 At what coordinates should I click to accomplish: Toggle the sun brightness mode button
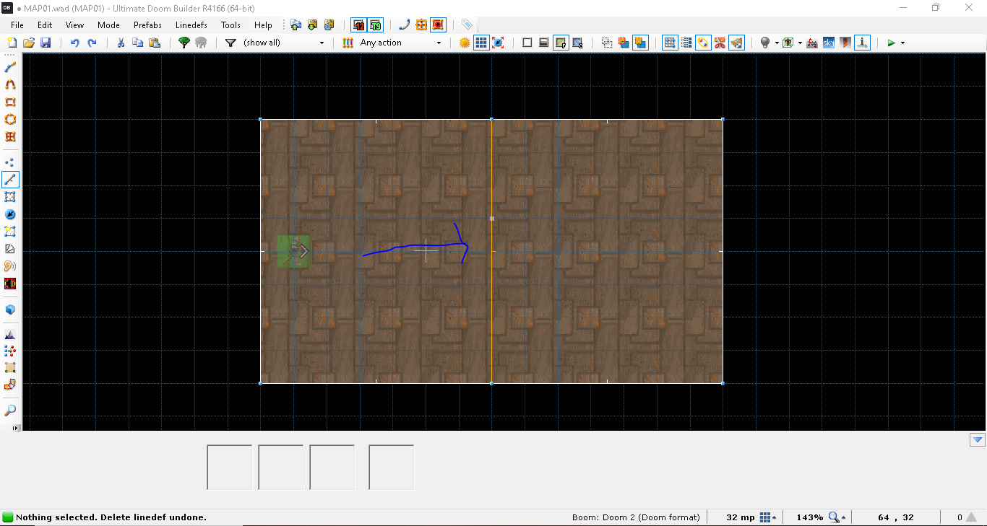pos(465,43)
